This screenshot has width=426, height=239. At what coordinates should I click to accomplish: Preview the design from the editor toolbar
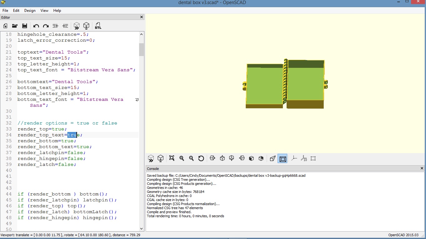pyautogui.click(x=77, y=26)
